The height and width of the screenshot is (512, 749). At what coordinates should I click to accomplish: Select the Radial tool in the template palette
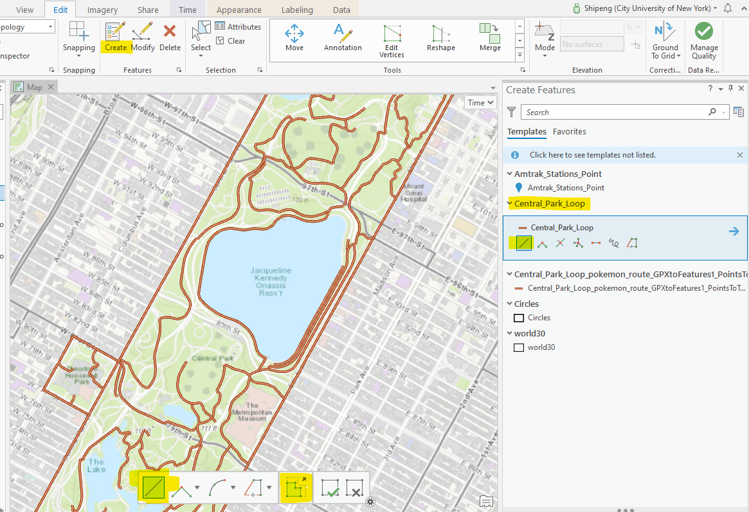tap(578, 243)
